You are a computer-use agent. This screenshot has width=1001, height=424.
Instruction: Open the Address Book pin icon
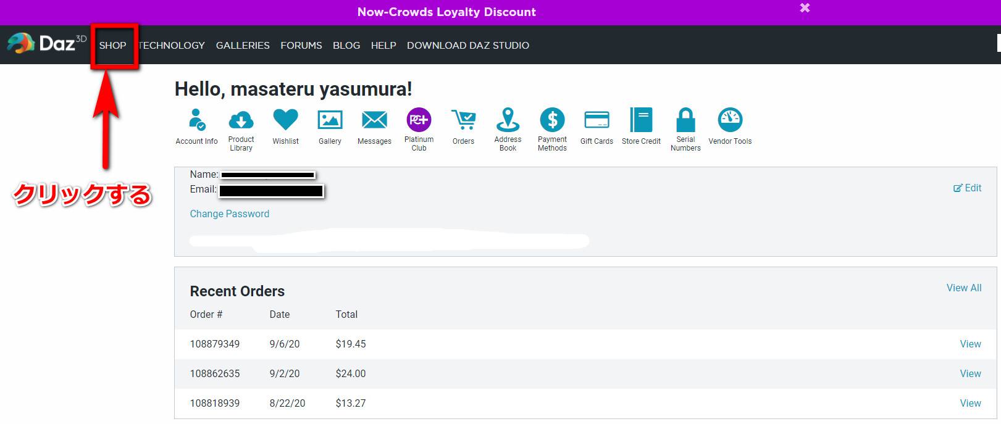click(x=508, y=120)
